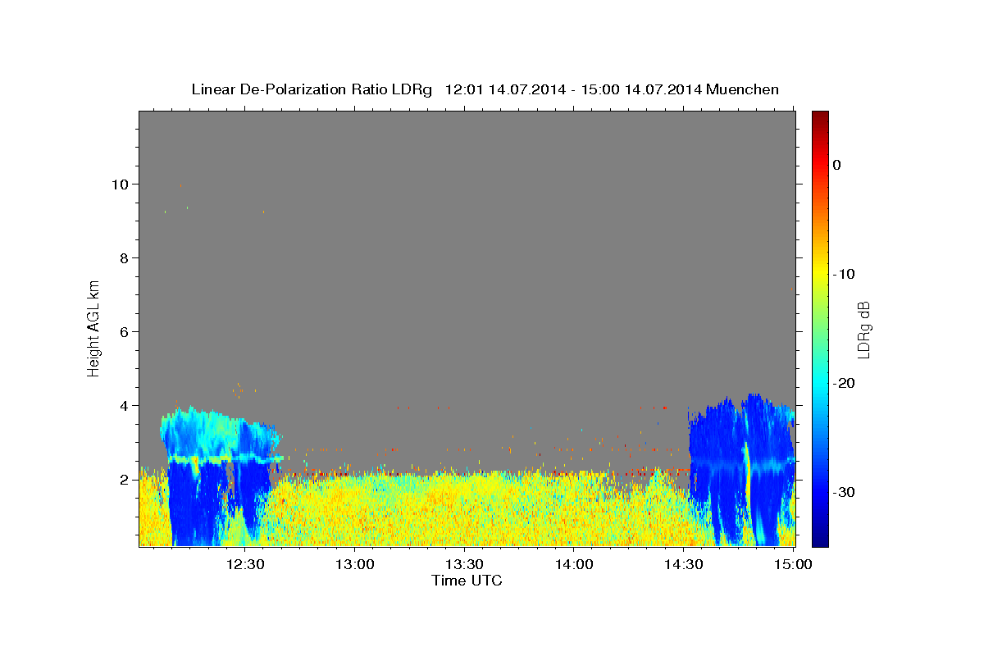This screenshot has width=984, height=656.
Task: Click the 13:00 time tick label
Action: 354,564
